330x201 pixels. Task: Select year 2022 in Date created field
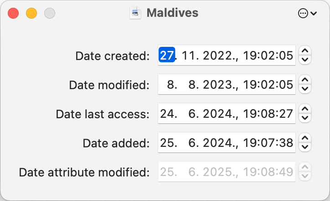(217, 55)
